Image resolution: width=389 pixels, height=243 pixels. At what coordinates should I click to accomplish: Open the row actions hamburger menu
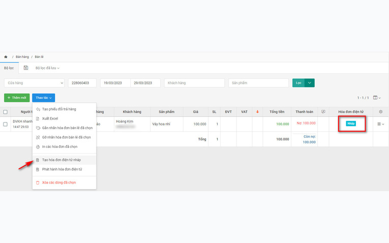pos(380,124)
